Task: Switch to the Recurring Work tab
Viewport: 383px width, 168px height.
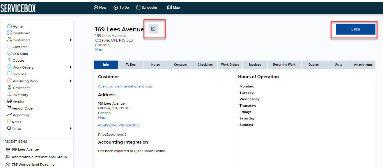Action: click(284, 65)
